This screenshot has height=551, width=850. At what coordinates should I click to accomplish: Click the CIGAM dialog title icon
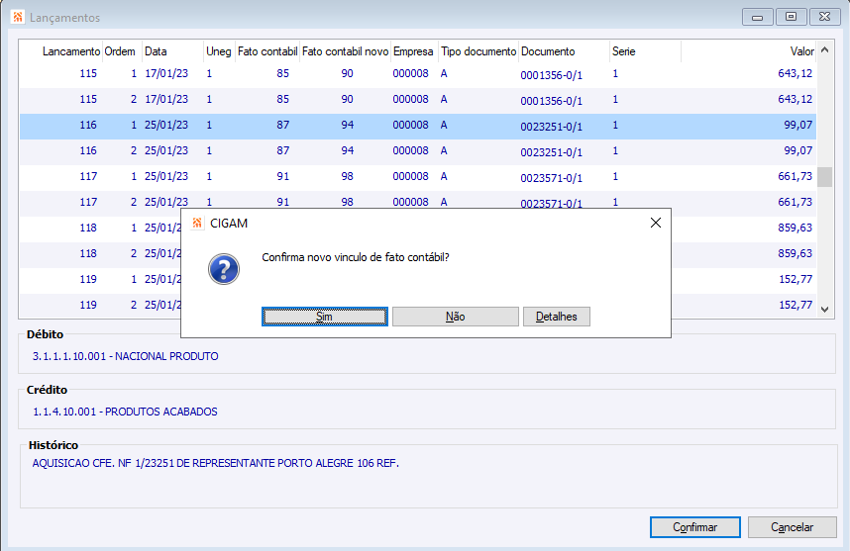point(197,223)
